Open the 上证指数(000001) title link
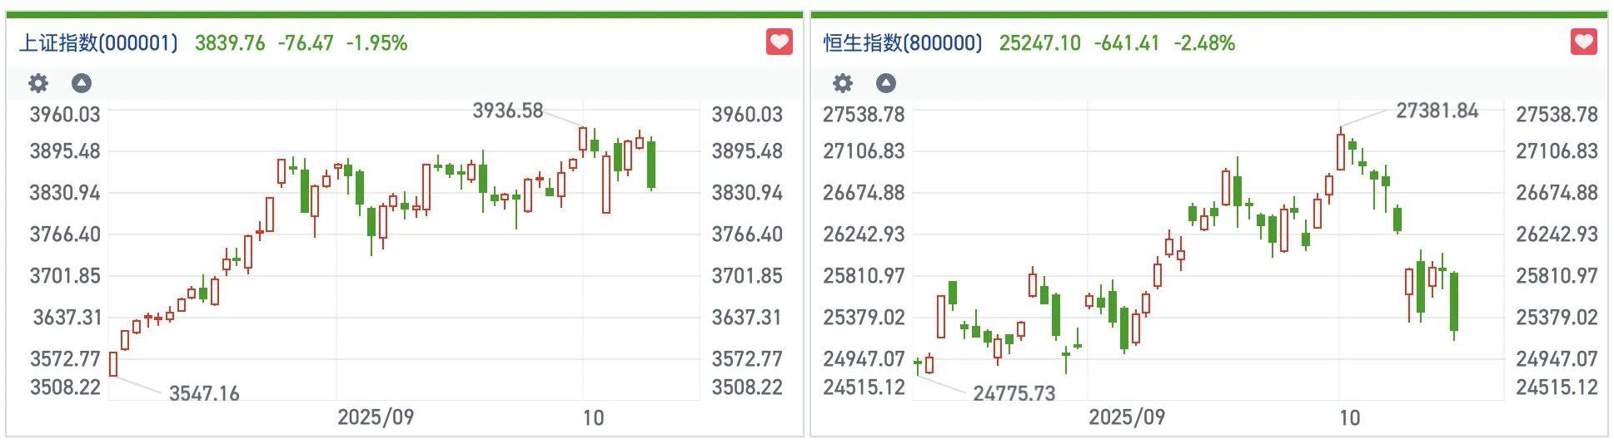Image resolution: width=1614 pixels, height=444 pixels. tap(98, 43)
